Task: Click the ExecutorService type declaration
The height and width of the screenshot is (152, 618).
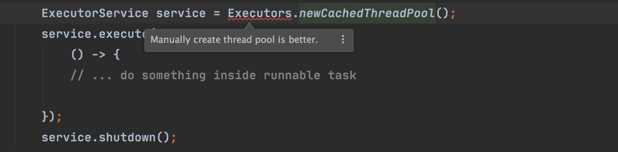Action: click(95, 14)
